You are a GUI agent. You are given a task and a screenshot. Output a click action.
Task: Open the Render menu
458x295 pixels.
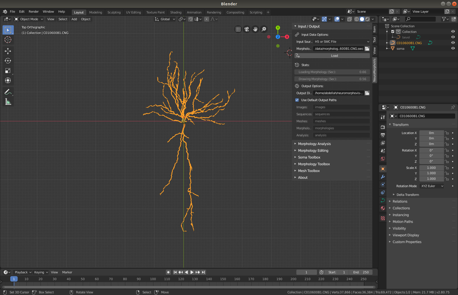pyautogui.click(x=33, y=12)
